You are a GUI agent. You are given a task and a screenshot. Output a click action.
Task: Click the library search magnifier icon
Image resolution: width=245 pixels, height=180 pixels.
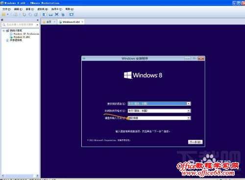click(4, 25)
